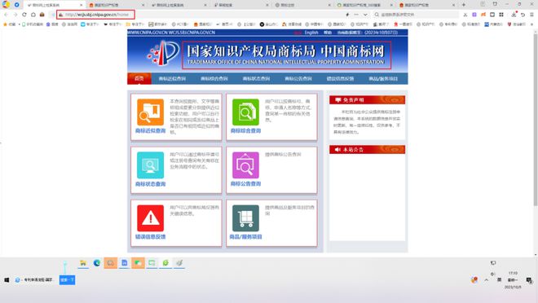Click the page vertical scrollbar
The width and height of the screenshot is (538, 303).
[x=536, y=120]
